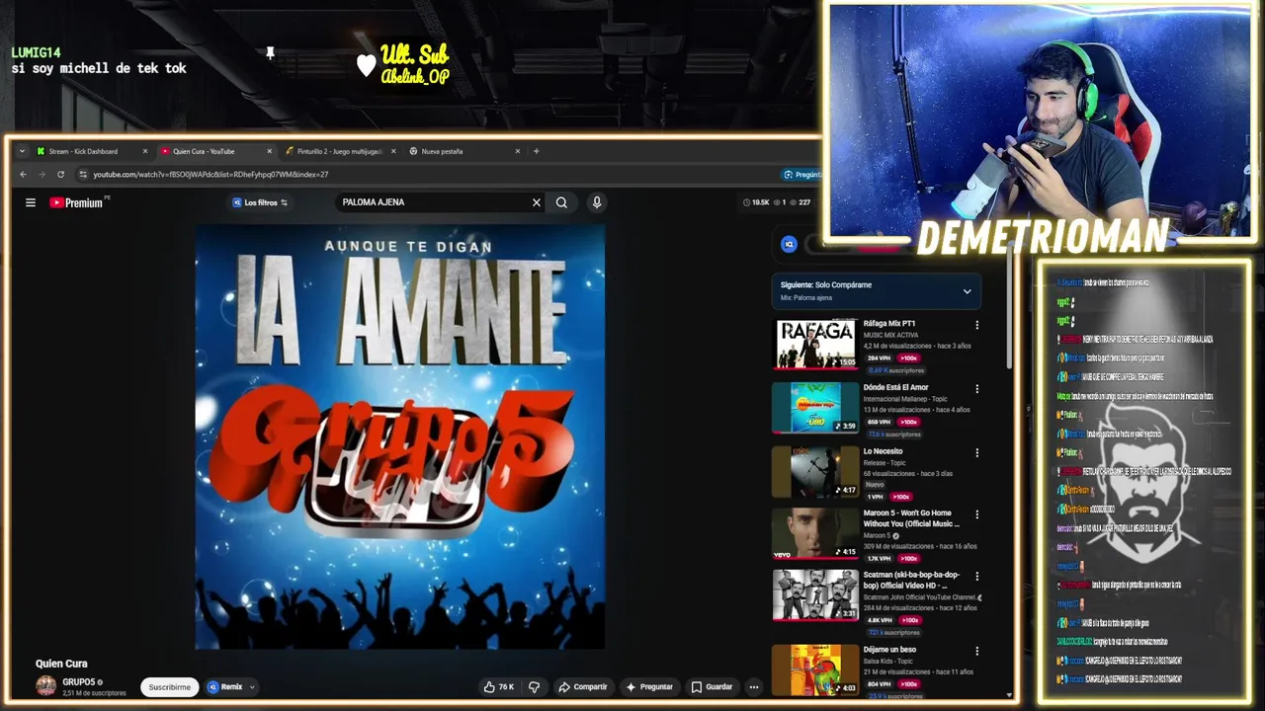Dislike the video with thumbs down
Viewport: 1265px width, 711px height.
tap(534, 686)
